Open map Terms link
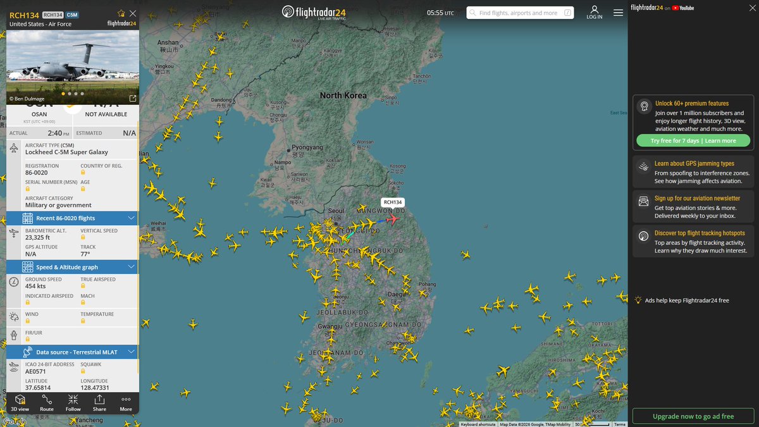Screen dimensions: 759x427 pos(620,424)
